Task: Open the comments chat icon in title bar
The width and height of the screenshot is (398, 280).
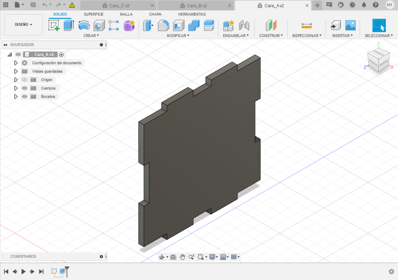Action: [x=329, y=5]
